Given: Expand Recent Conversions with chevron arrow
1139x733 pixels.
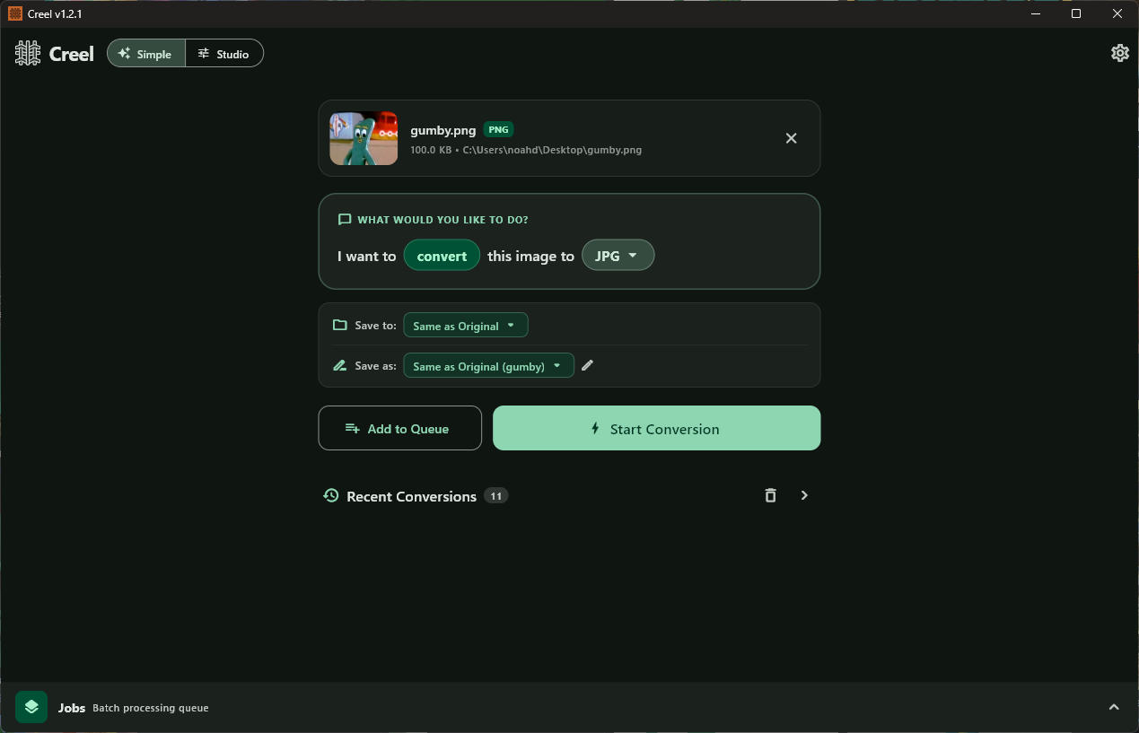Looking at the screenshot, I should (804, 495).
